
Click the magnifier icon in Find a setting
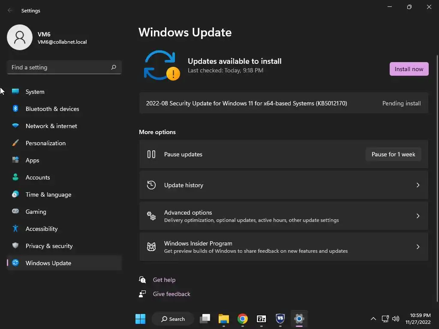tap(114, 67)
